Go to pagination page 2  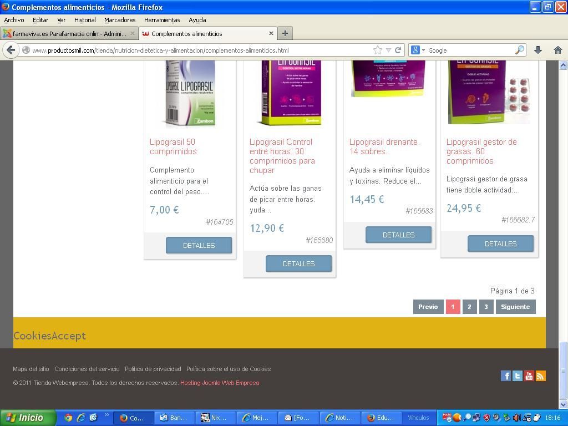tap(469, 307)
